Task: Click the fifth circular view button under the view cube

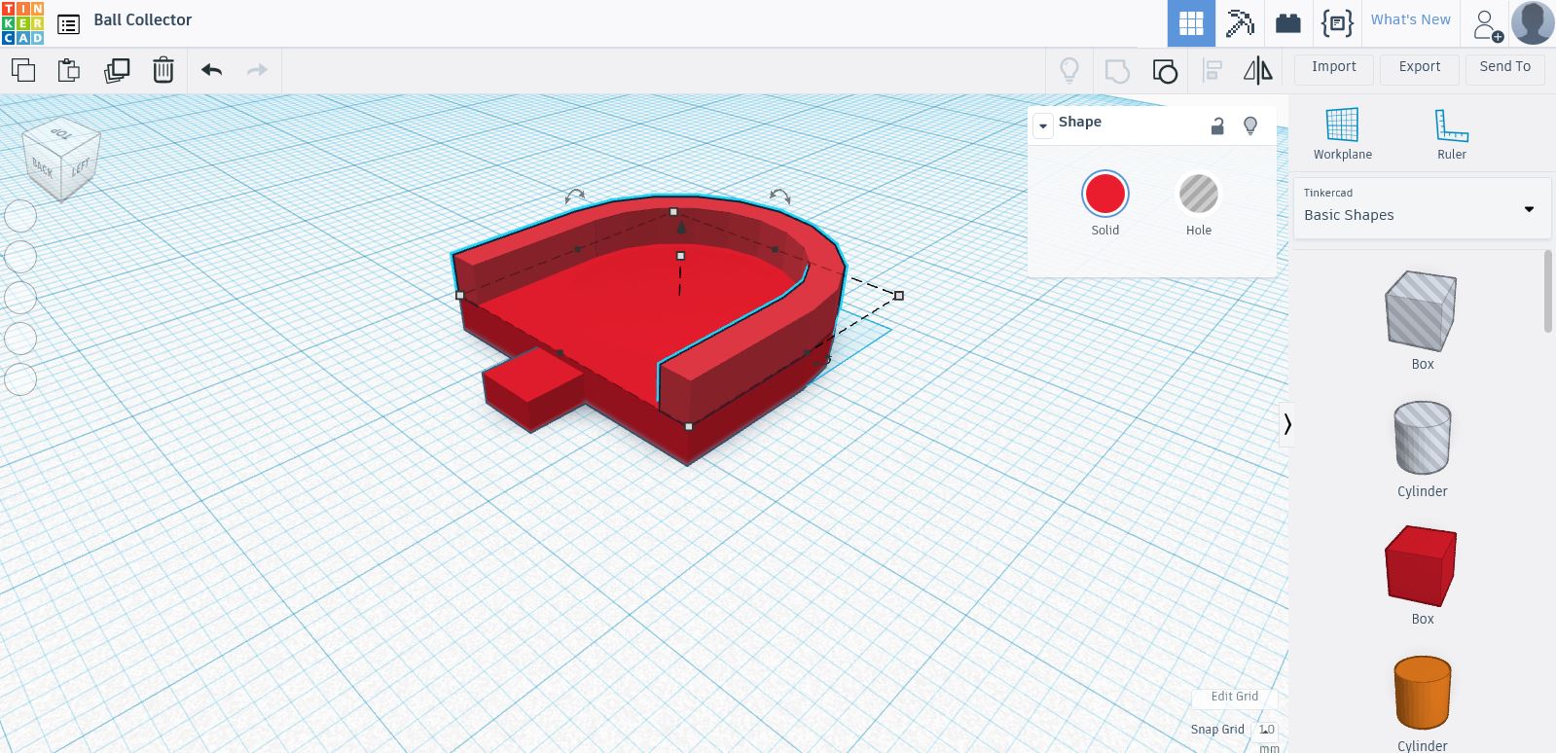Action: pyautogui.click(x=21, y=379)
